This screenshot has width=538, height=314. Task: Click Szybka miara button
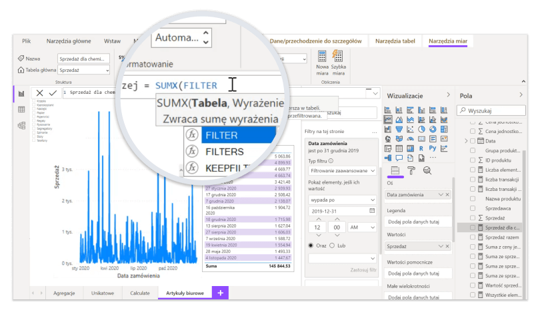pos(338,63)
